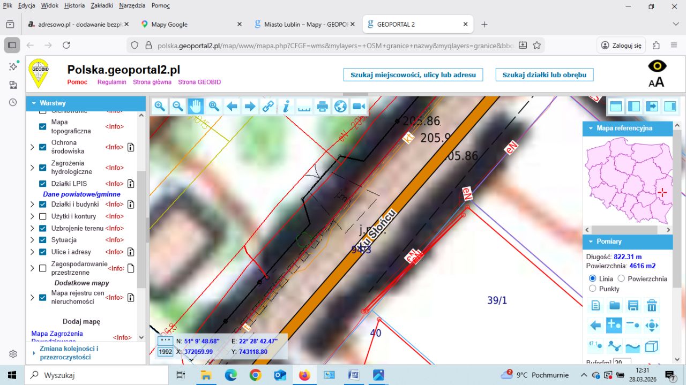
Task: Expand the Działki i budynki layer group
Action: (32, 205)
